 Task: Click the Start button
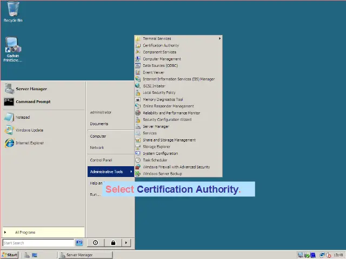(10, 255)
